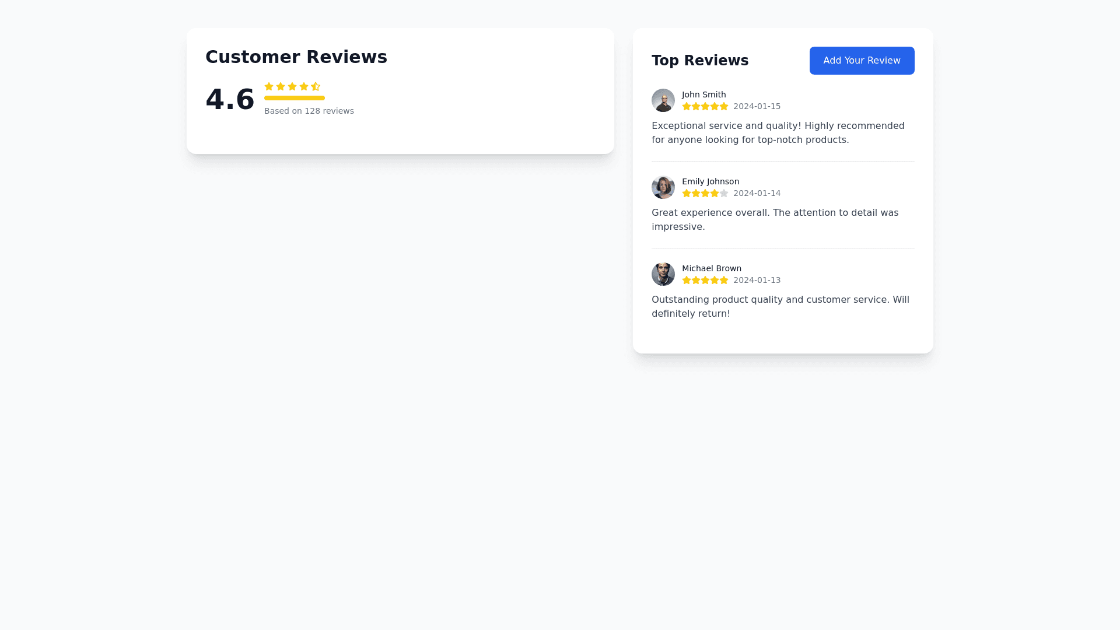This screenshot has height=630, width=1120.
Task: Click the fifth star on Michael Brown's review
Action: [x=724, y=280]
